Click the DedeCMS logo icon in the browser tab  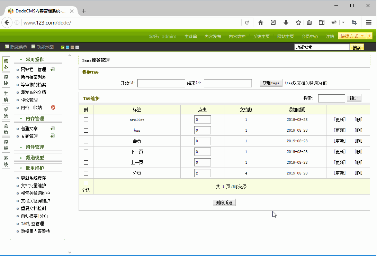11,11
